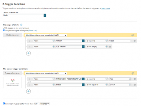Click the 'must exist for more than' graph icon
The height and width of the screenshot is (106, 141).
pyautogui.click(x=13, y=80)
